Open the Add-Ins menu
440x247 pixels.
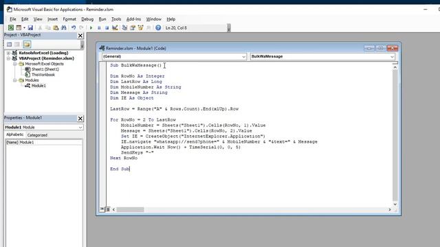pos(133,19)
